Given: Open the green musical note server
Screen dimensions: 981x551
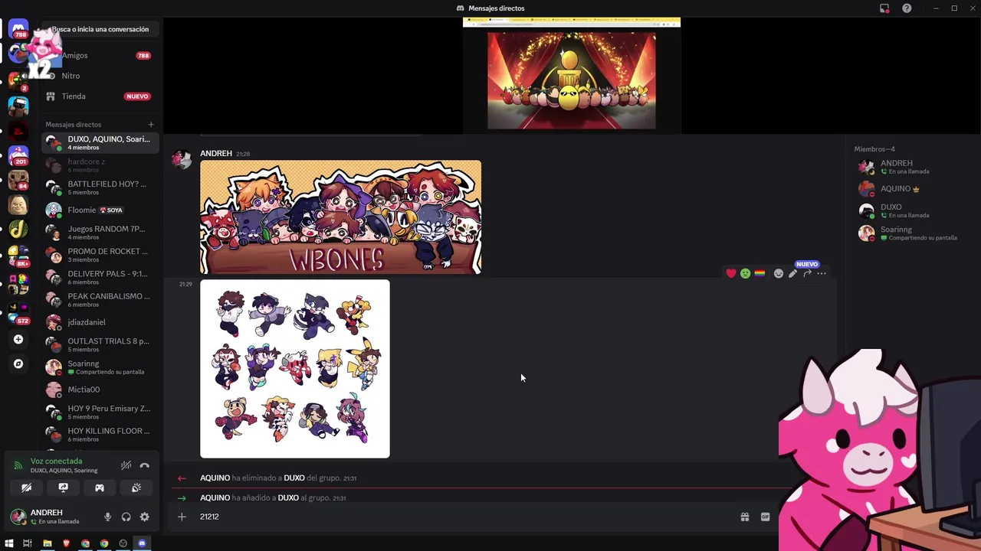Looking at the screenshot, I should point(18,229).
